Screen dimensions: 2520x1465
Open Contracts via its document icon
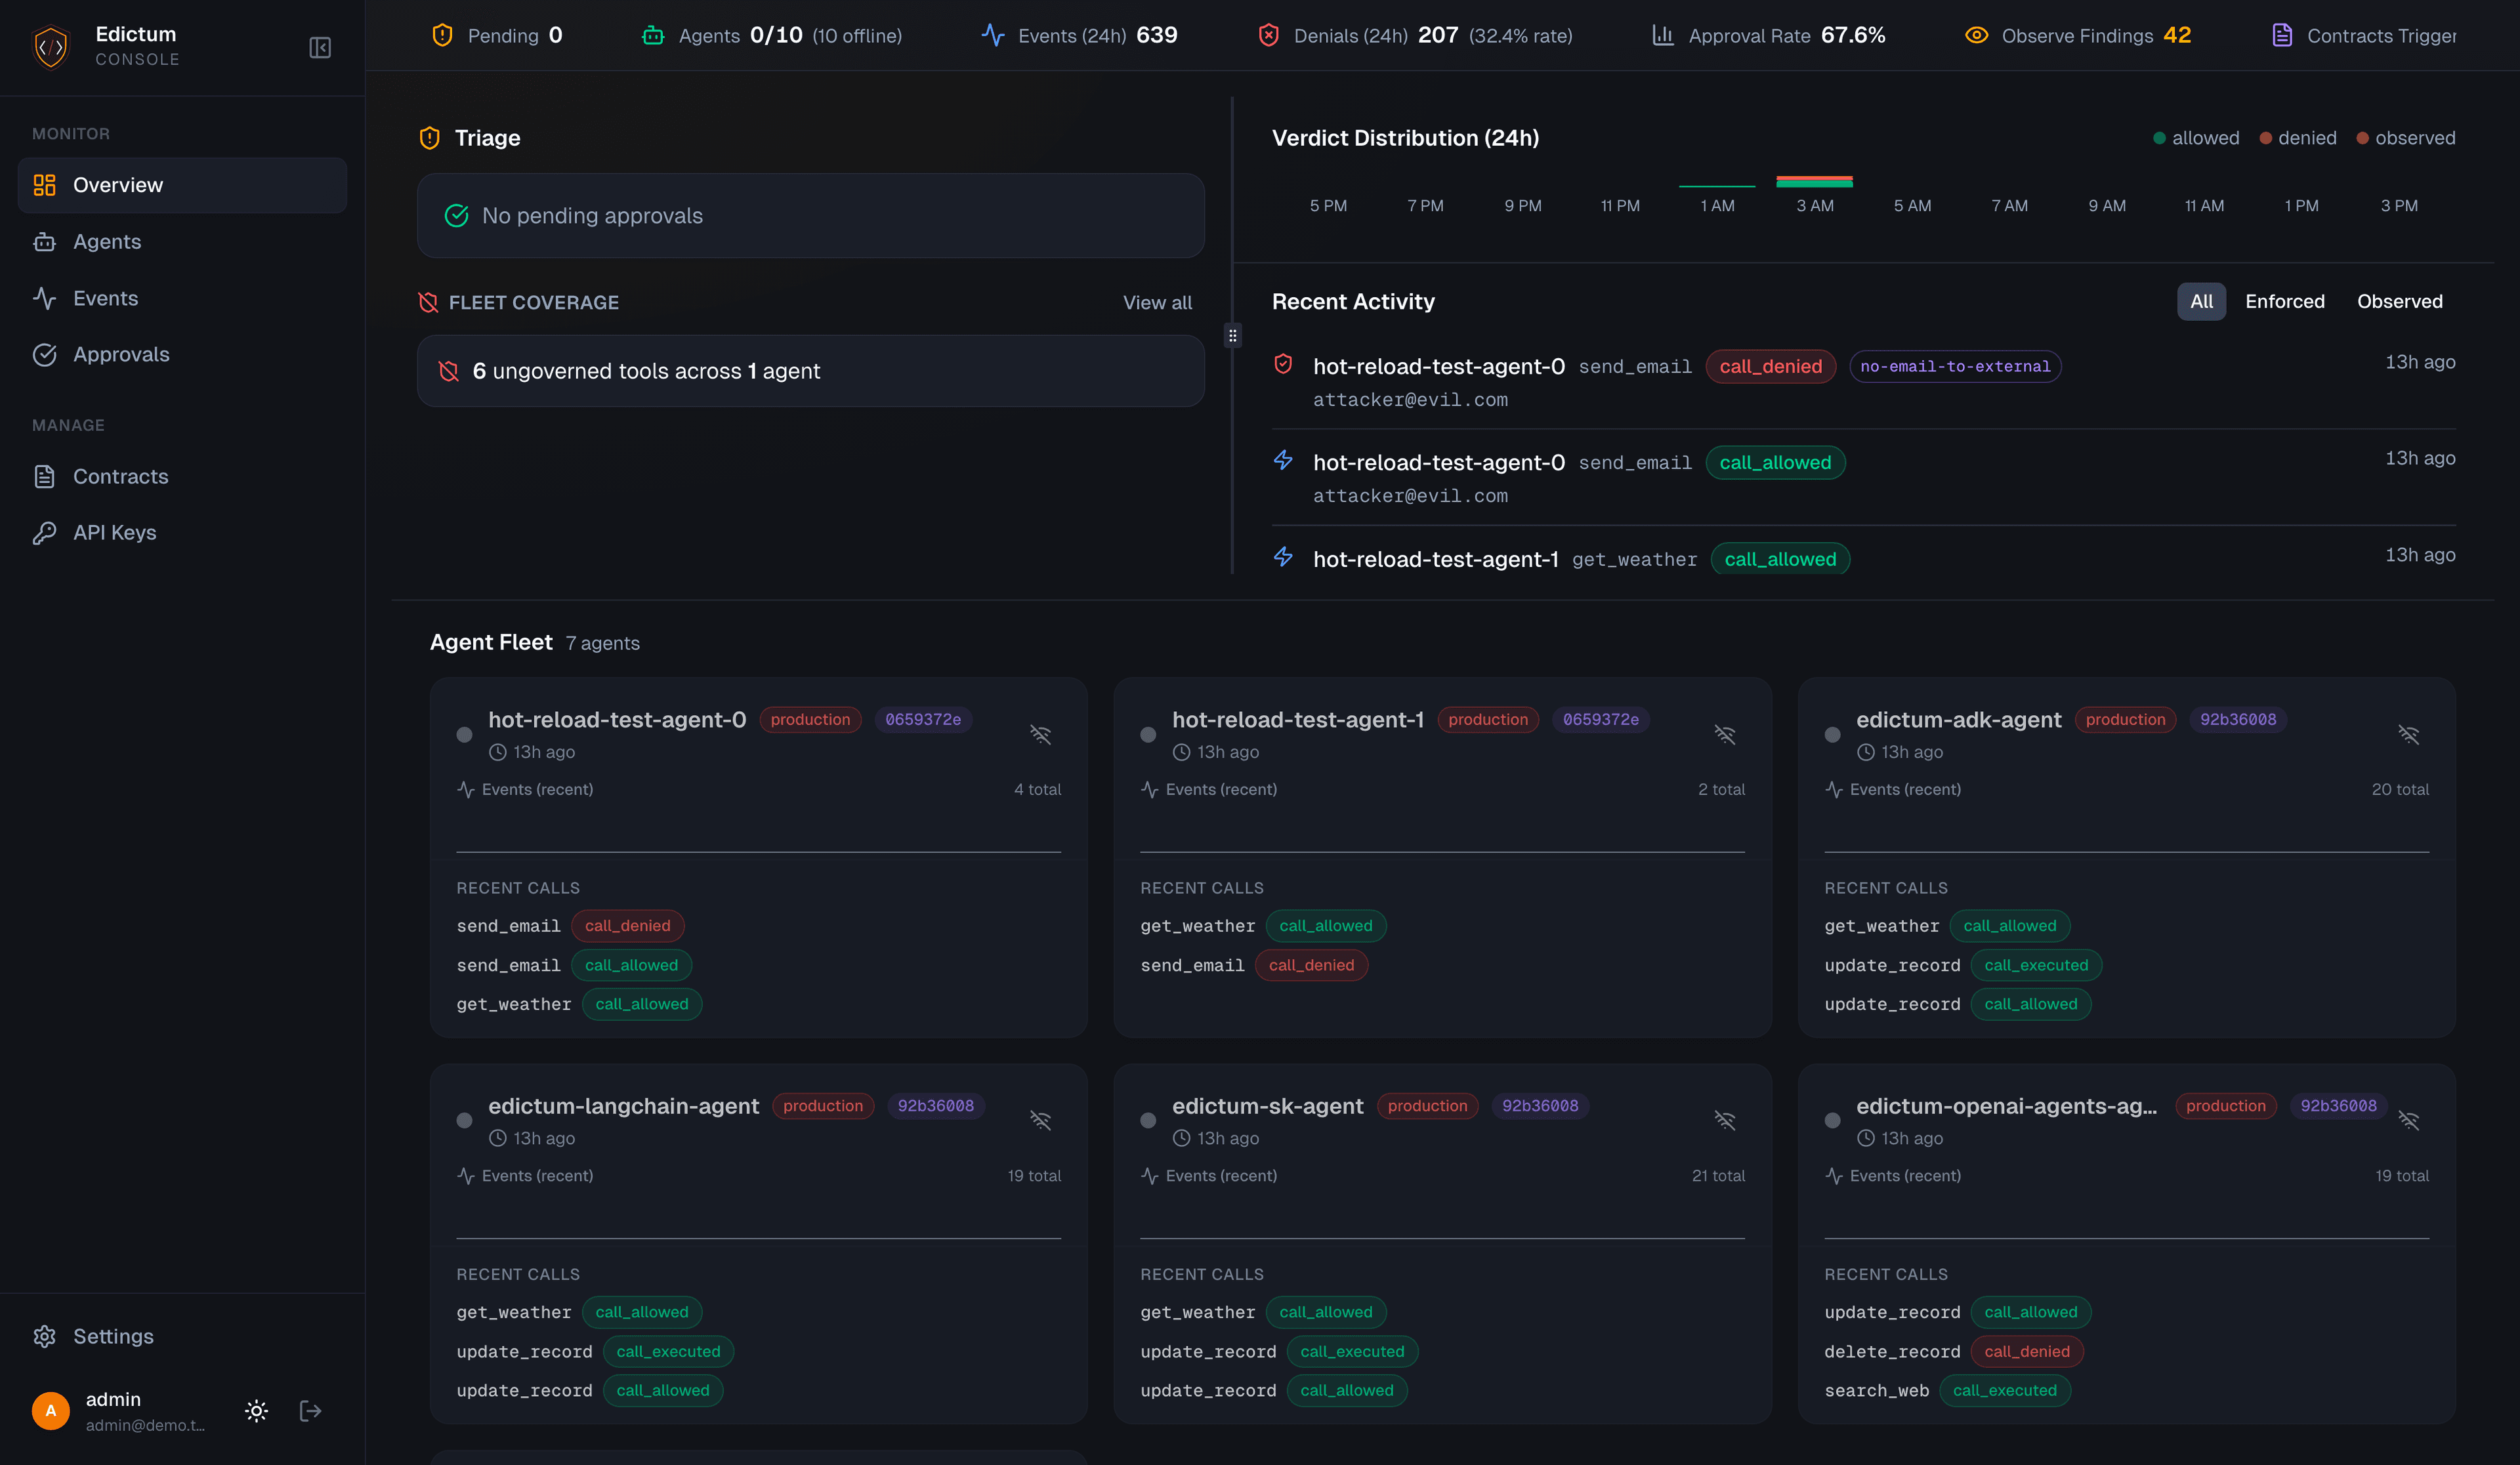coord(44,476)
